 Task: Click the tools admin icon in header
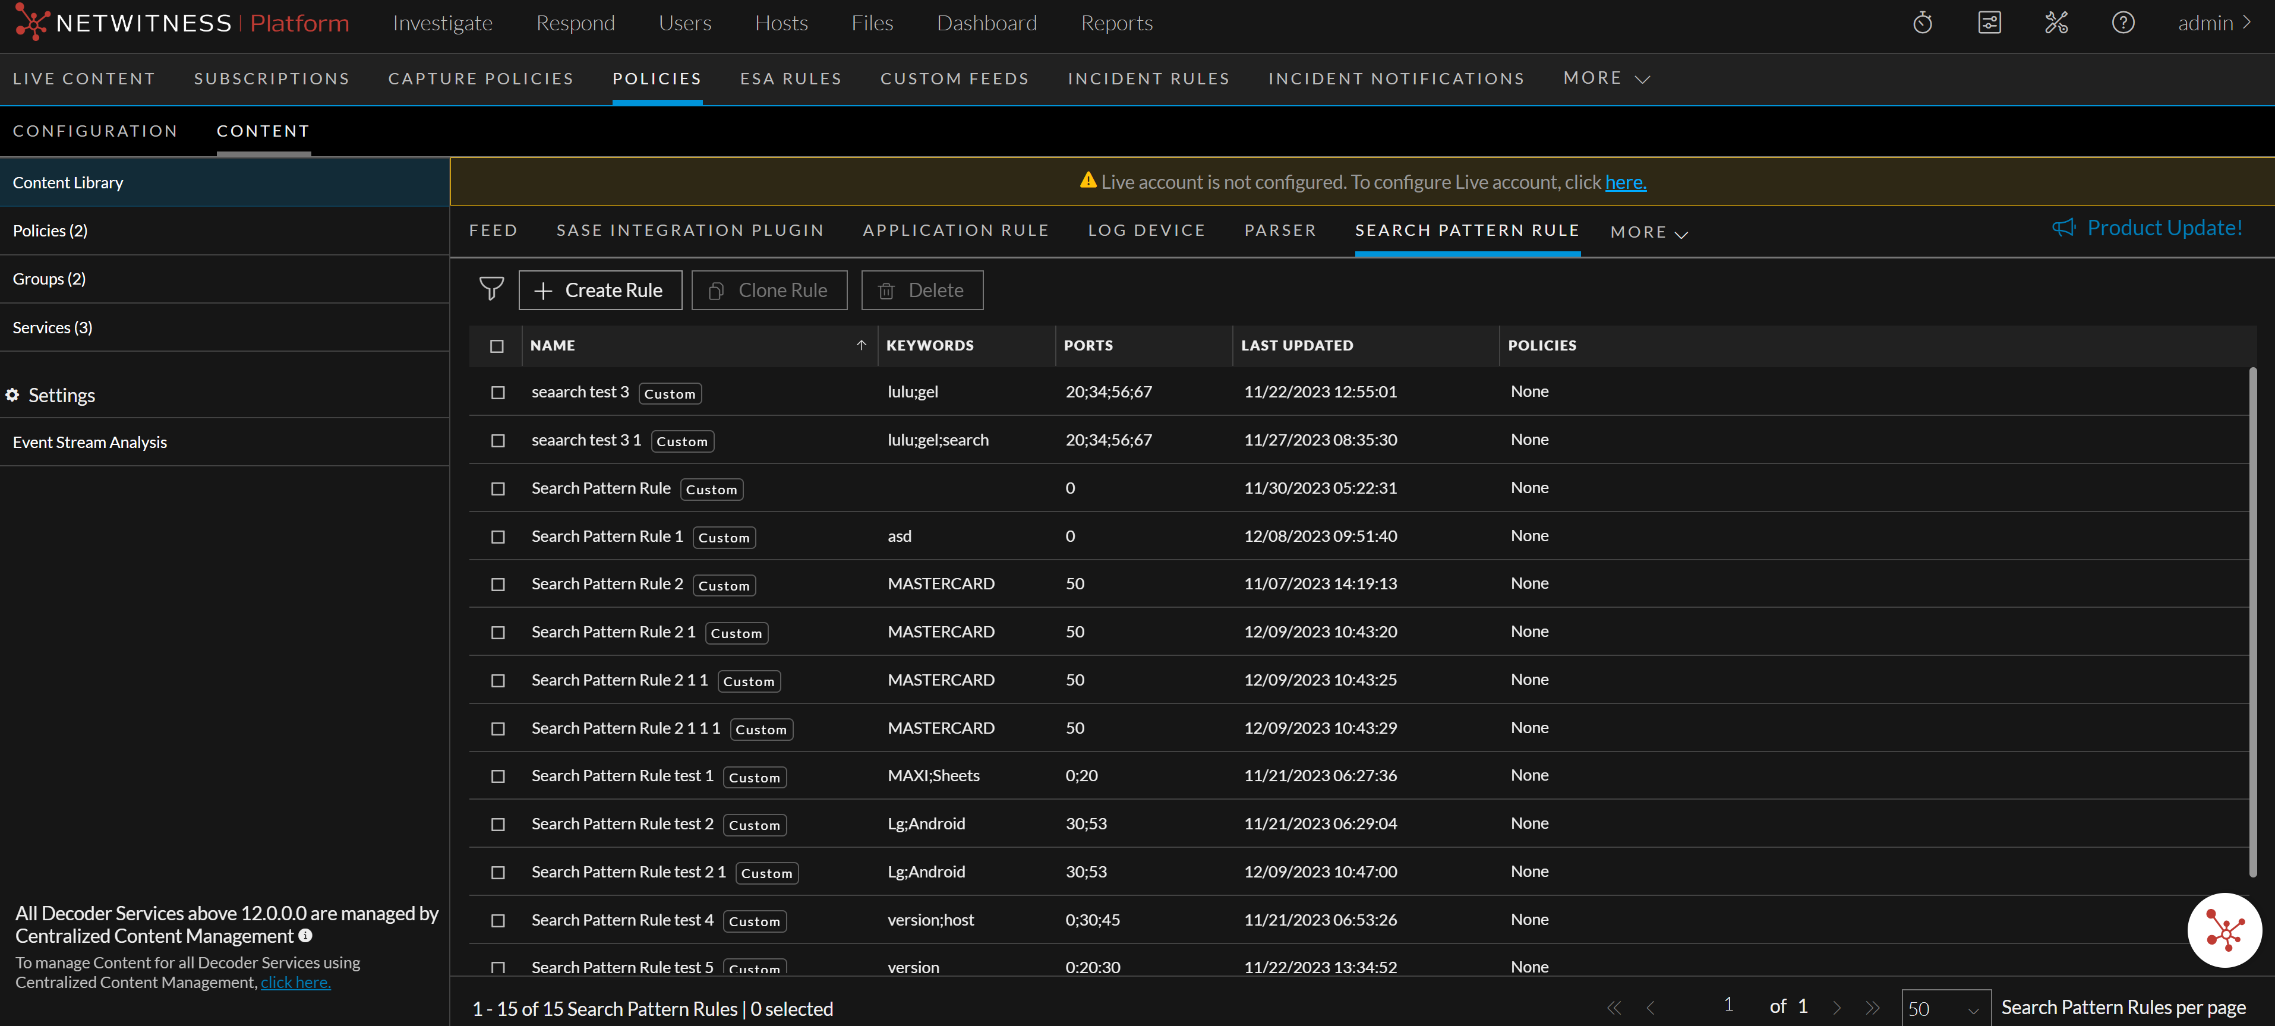click(x=2056, y=22)
